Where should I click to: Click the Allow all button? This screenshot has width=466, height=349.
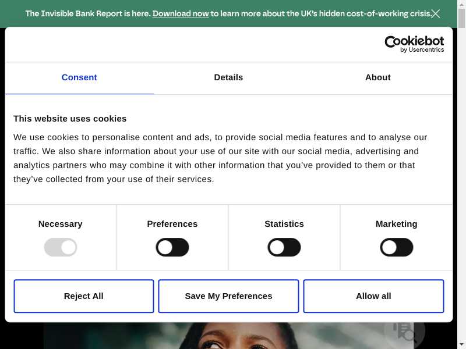pyautogui.click(x=373, y=296)
